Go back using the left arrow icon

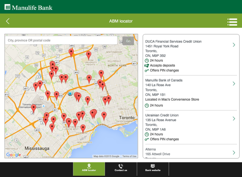8,21
